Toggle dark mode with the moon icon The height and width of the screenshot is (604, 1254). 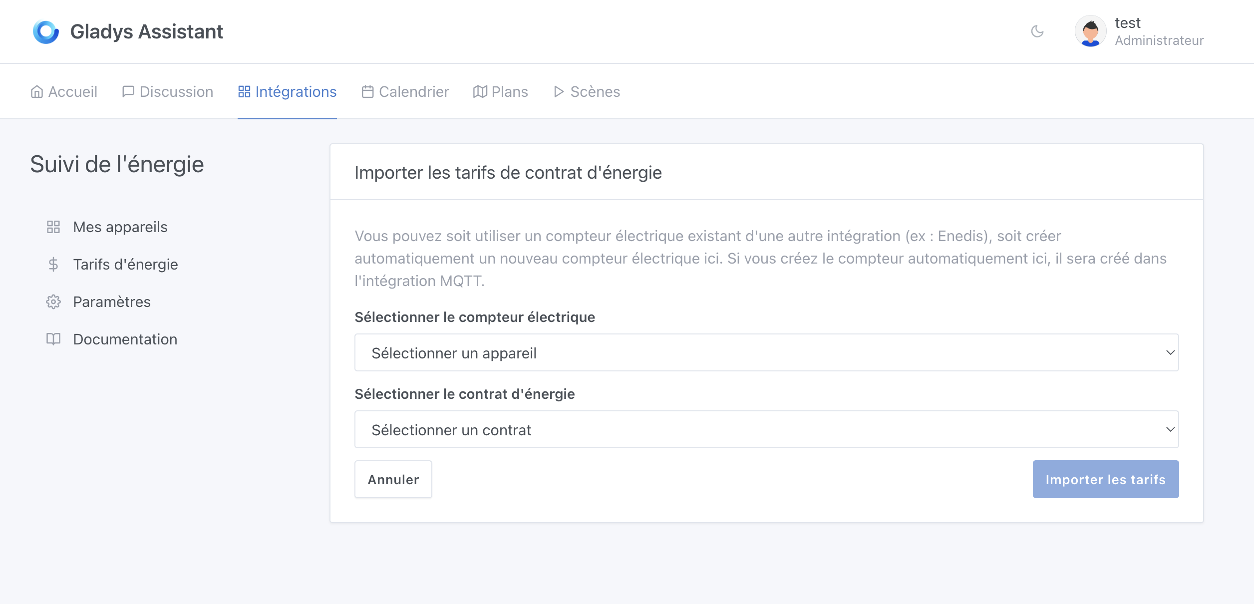[x=1037, y=31]
